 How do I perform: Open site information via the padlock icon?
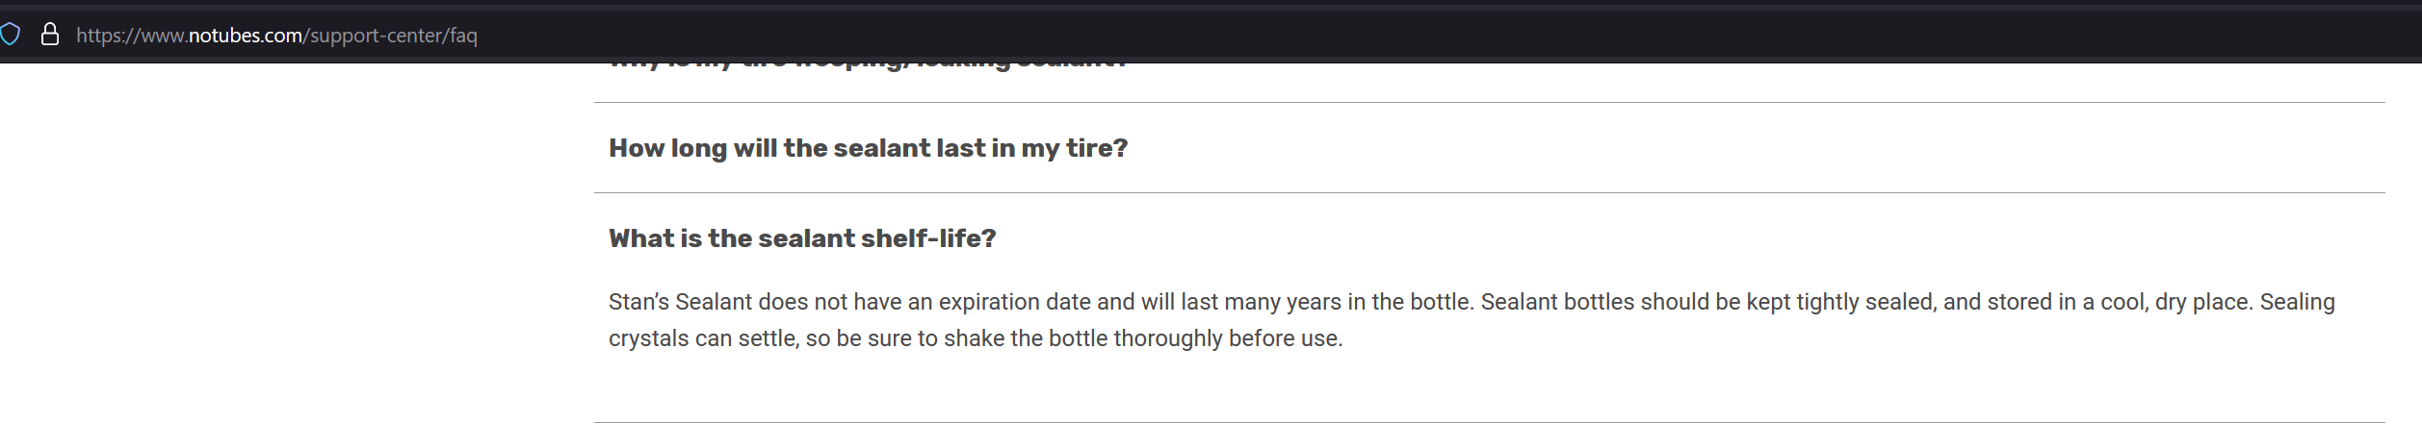pyautogui.click(x=50, y=36)
